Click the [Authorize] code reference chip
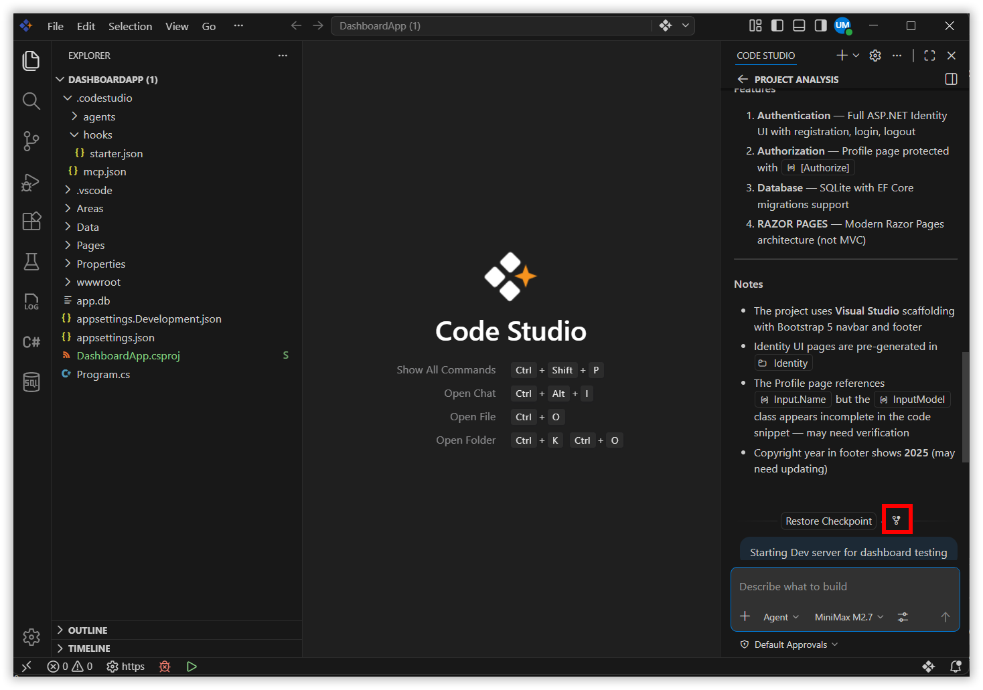The width and height of the screenshot is (983, 690). (818, 167)
